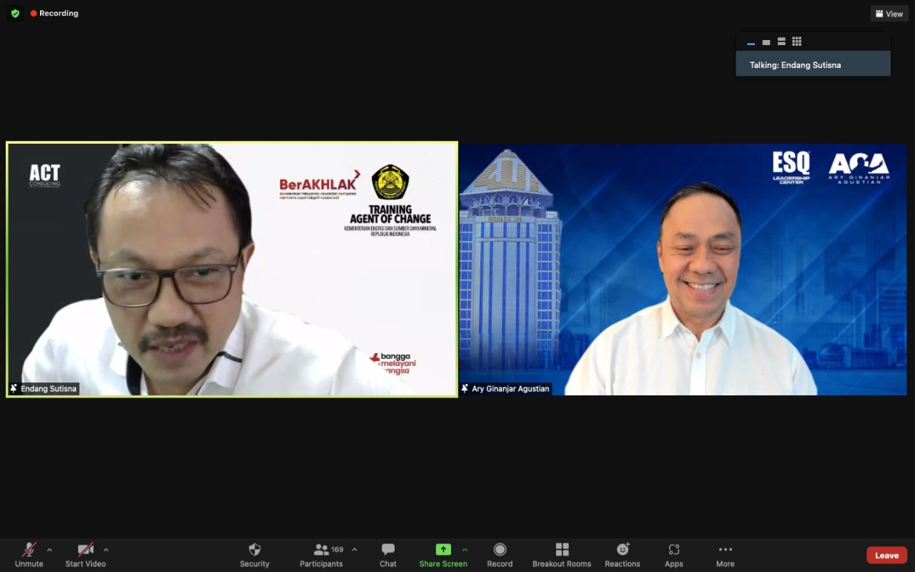The width and height of the screenshot is (915, 572).
Task: Open Zoom Apps
Action: 674,554
